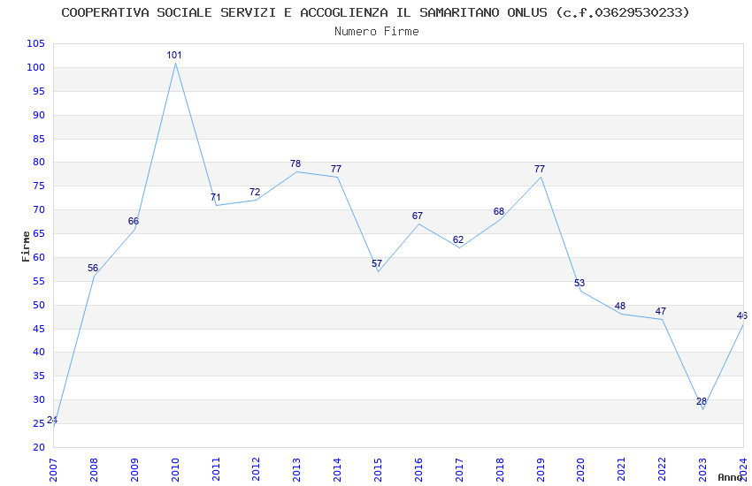Click the 2008 data label 56
The width and height of the screenshot is (752, 486).
click(93, 268)
